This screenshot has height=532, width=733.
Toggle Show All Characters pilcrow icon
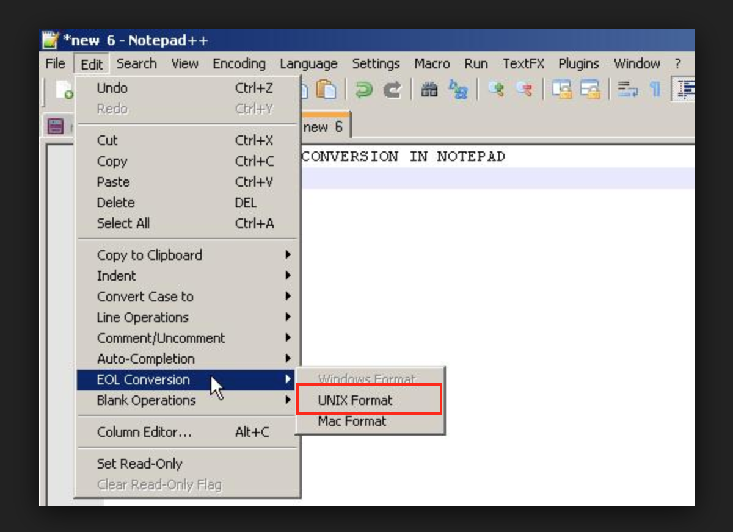coord(655,90)
